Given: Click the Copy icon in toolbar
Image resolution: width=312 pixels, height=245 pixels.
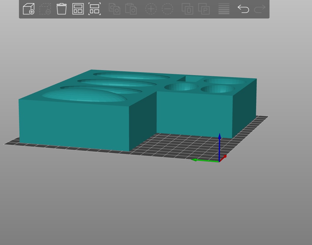Looking at the screenshot, I should point(114,9).
